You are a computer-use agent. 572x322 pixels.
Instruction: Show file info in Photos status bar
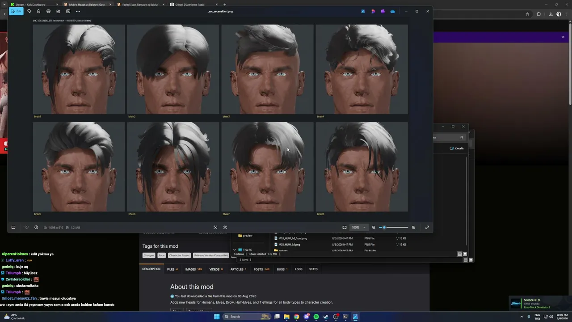pyautogui.click(x=36, y=228)
